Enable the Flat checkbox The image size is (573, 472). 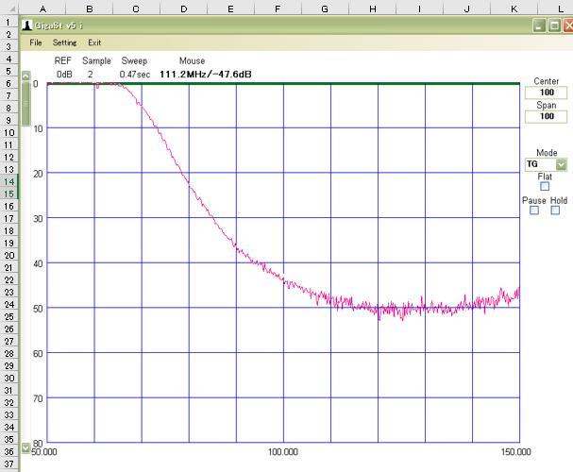[545, 187]
